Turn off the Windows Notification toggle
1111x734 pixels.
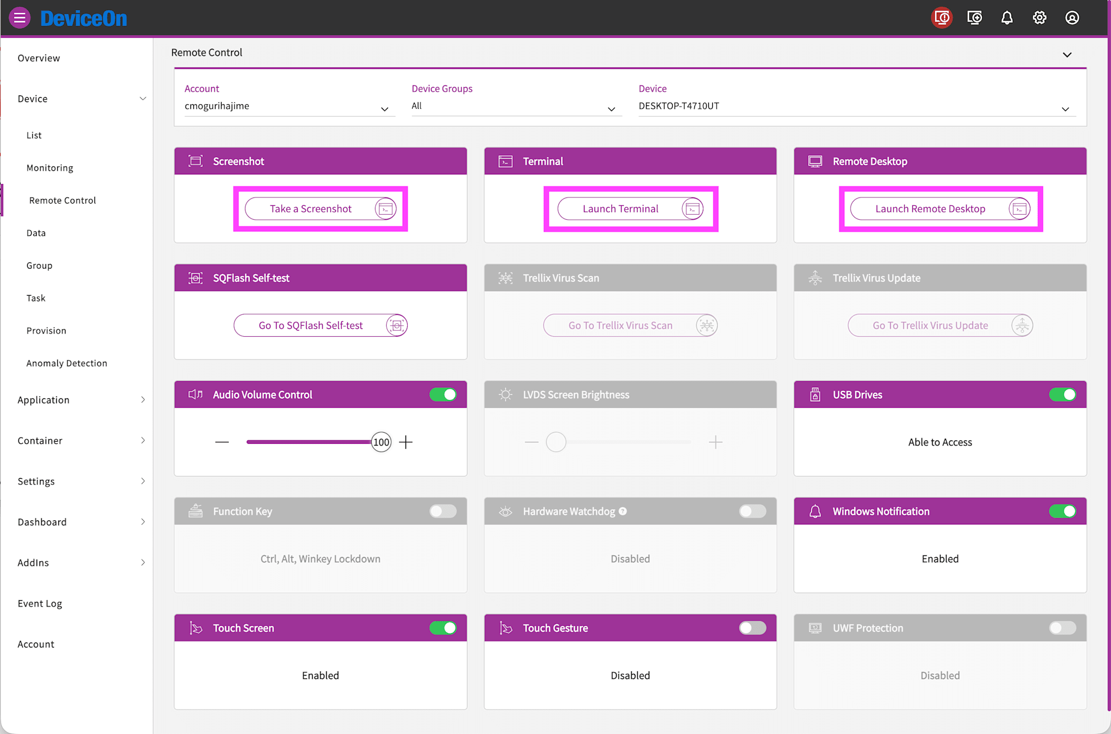[x=1063, y=511]
